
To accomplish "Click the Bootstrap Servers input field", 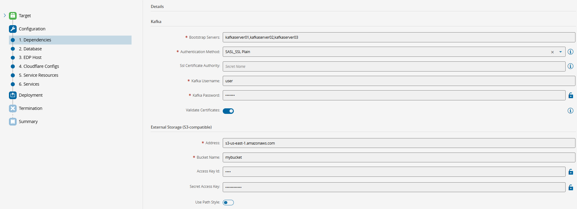I will click(399, 37).
